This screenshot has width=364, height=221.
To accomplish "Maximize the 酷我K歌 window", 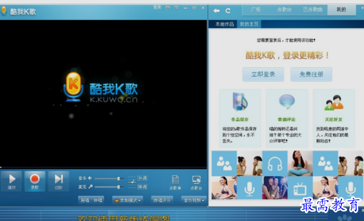I will coord(194,8).
